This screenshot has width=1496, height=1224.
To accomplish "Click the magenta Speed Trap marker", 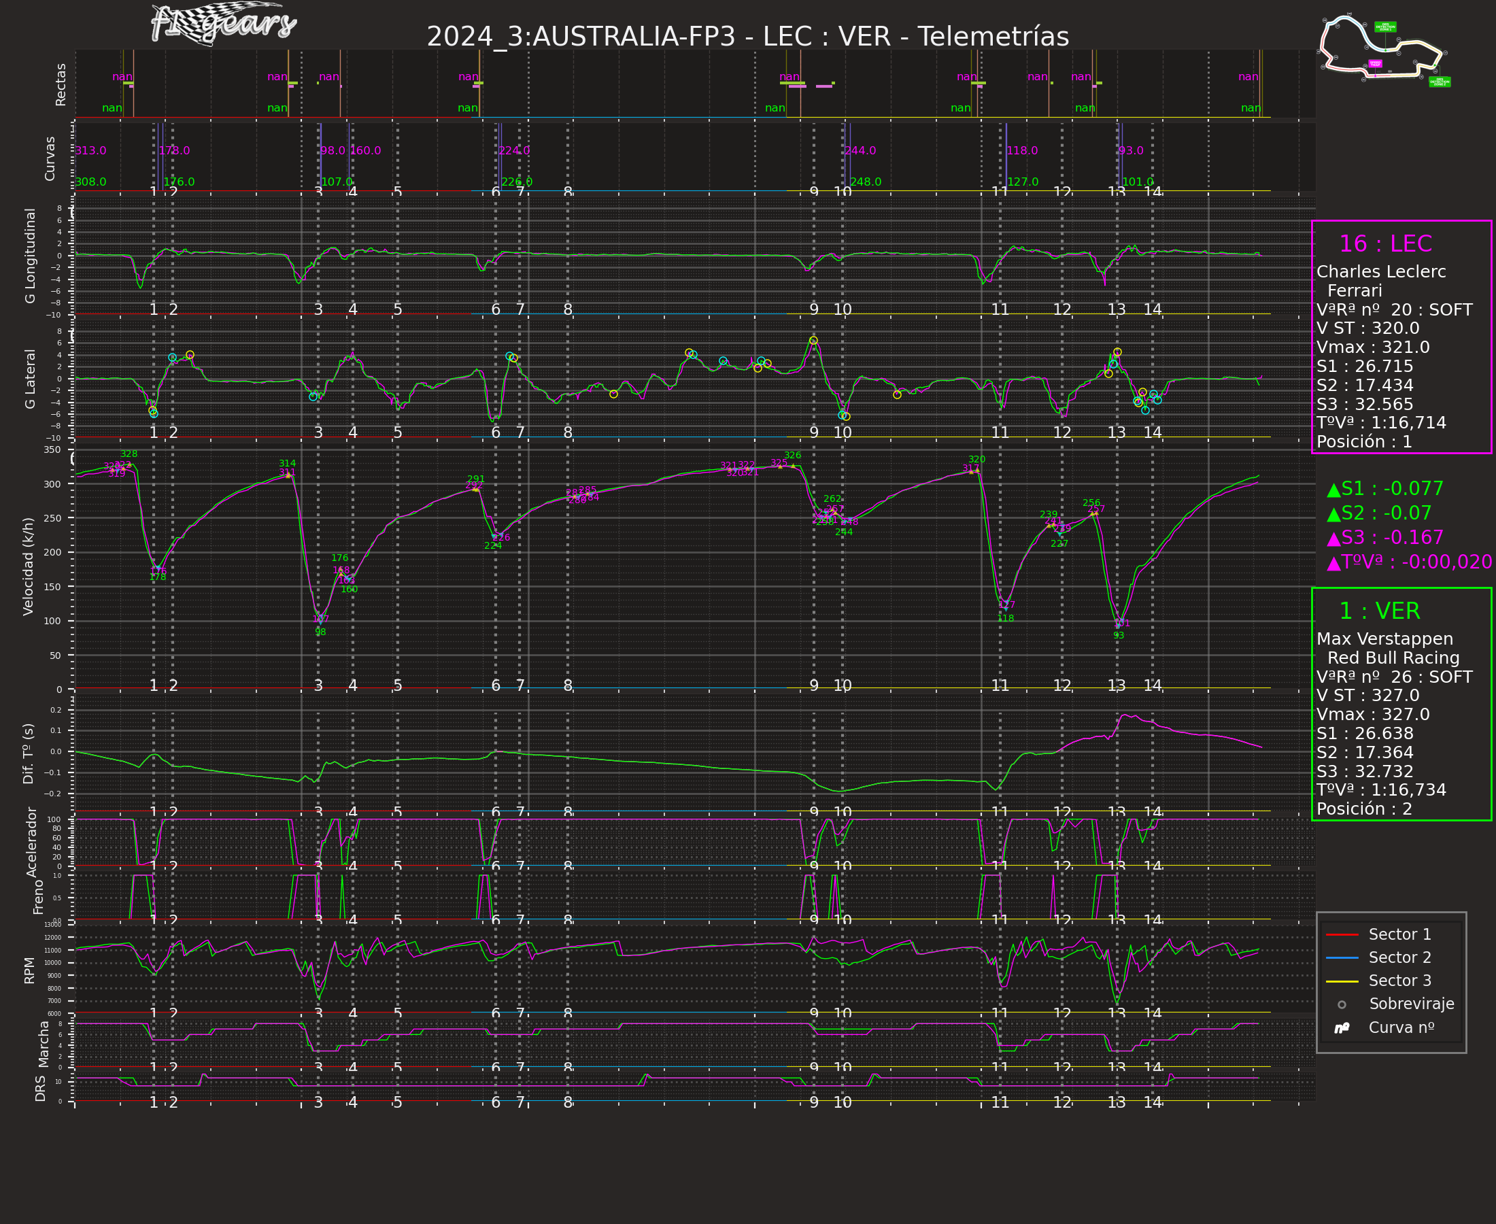I will (x=1375, y=63).
